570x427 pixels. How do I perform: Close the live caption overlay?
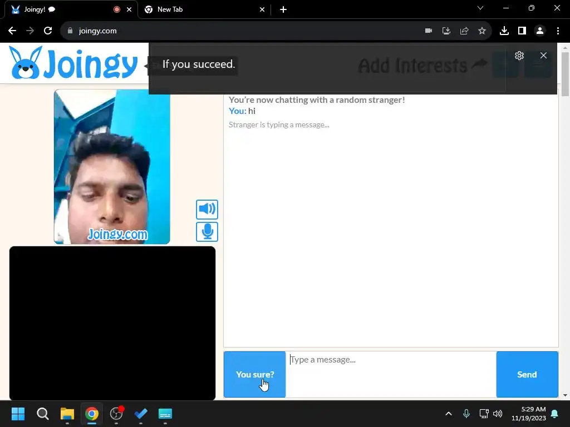[543, 56]
